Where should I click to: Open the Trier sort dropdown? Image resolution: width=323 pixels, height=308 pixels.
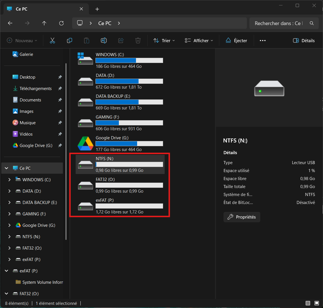click(164, 40)
